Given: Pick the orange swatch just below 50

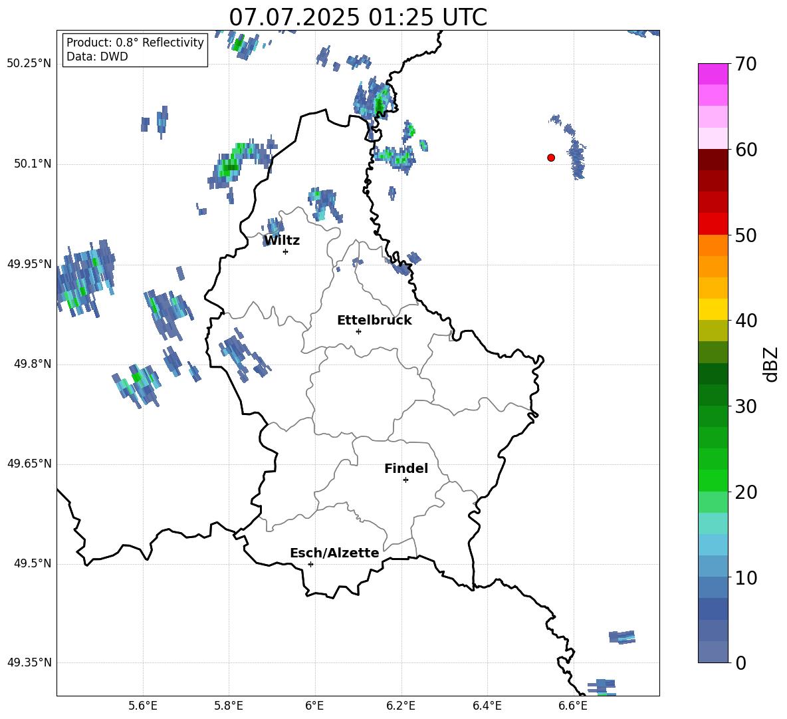Looking at the screenshot, I should [x=713, y=245].
